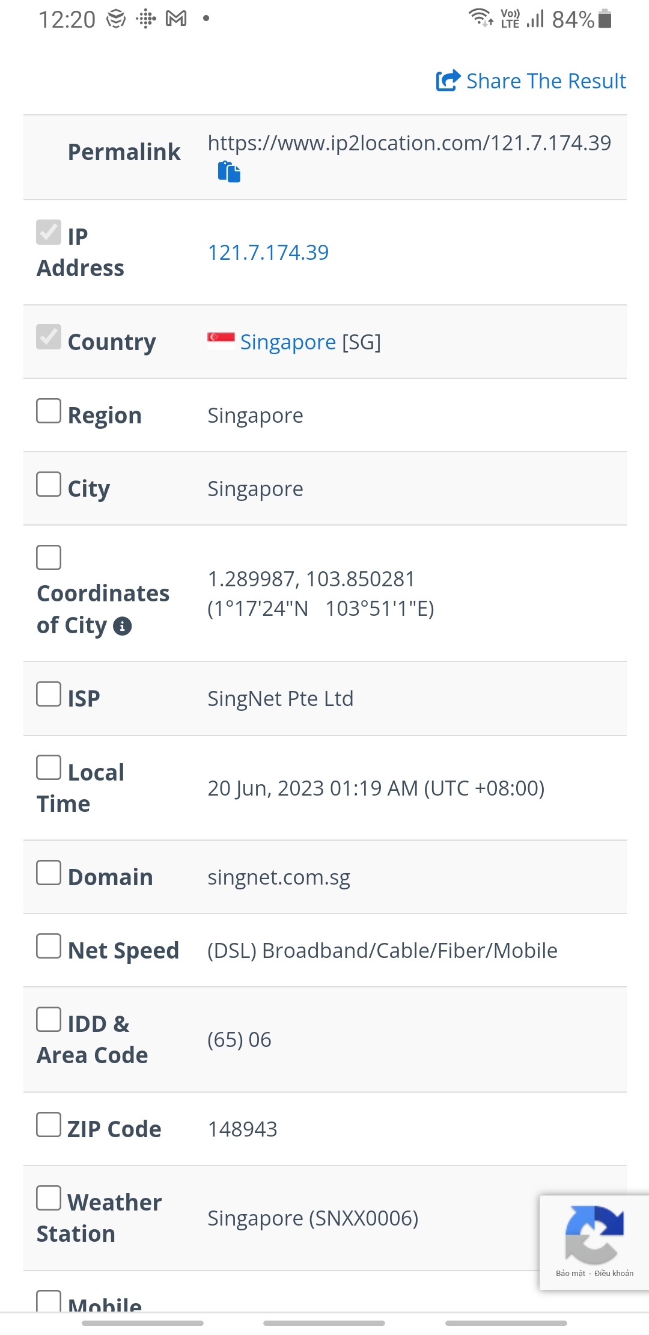Toggle the Net Speed checkbox
This screenshot has width=649, height=1335.
tap(49, 947)
